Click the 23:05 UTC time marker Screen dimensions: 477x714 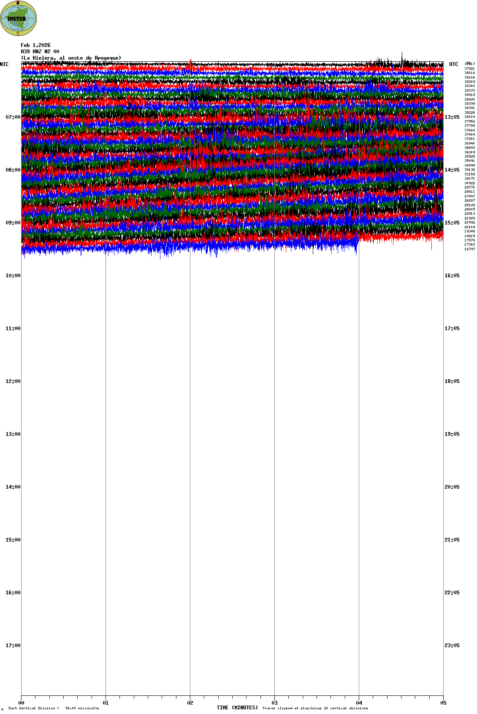452,646
